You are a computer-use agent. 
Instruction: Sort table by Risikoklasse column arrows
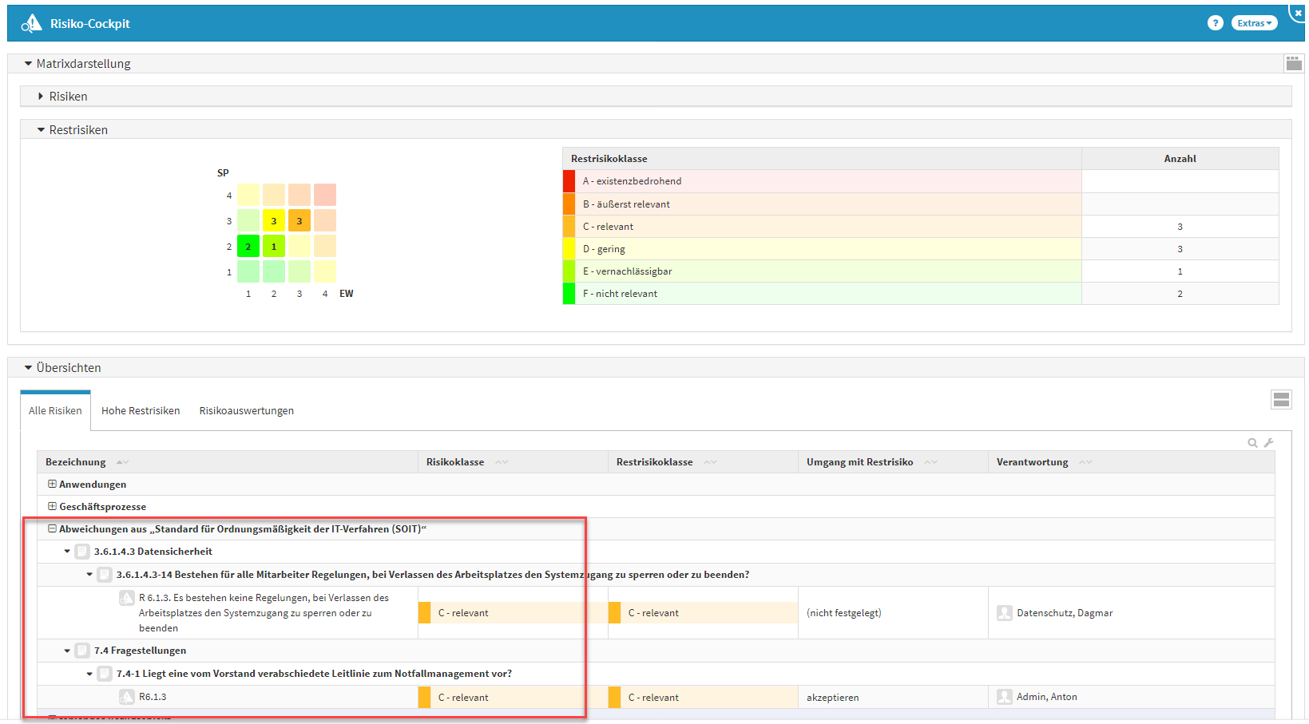tap(502, 462)
